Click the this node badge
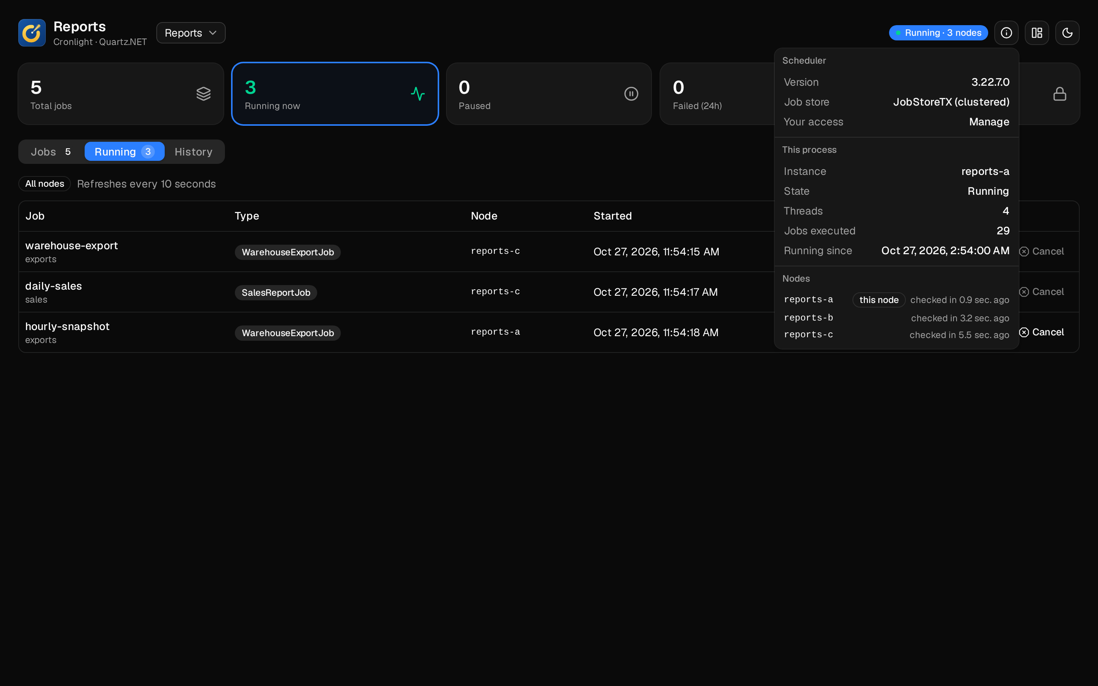Image resolution: width=1098 pixels, height=686 pixels. [x=879, y=300]
